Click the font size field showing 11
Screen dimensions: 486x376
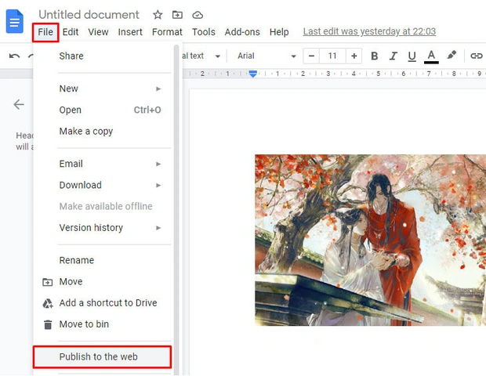[332, 56]
